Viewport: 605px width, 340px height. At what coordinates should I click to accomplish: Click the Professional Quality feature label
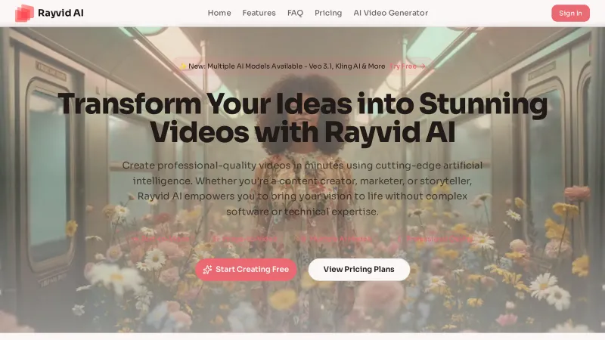[x=439, y=239]
